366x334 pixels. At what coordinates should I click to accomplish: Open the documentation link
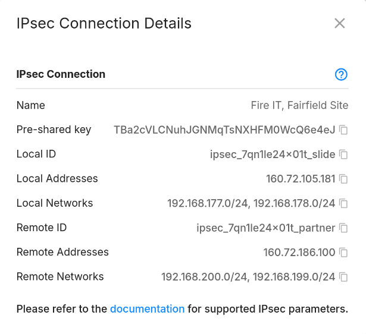[x=147, y=309]
